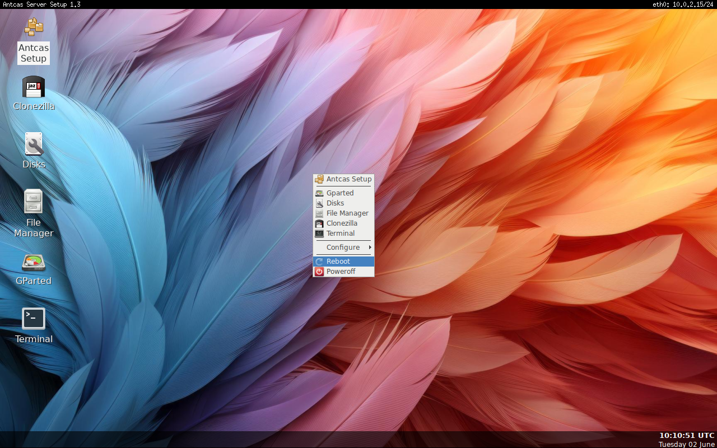Click the File Manager desktop label
This screenshot has width=717, height=448.
point(34,228)
